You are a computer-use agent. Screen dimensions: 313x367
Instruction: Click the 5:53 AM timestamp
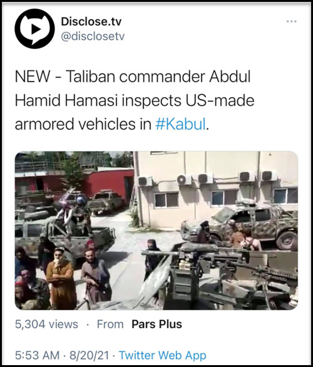pos(37,355)
